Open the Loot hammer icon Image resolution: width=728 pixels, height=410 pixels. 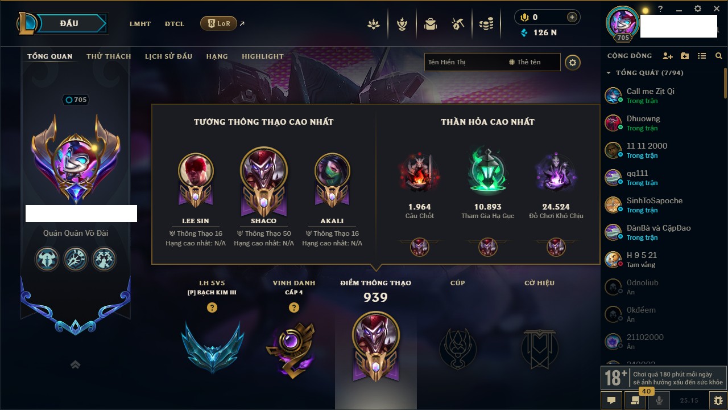click(458, 24)
